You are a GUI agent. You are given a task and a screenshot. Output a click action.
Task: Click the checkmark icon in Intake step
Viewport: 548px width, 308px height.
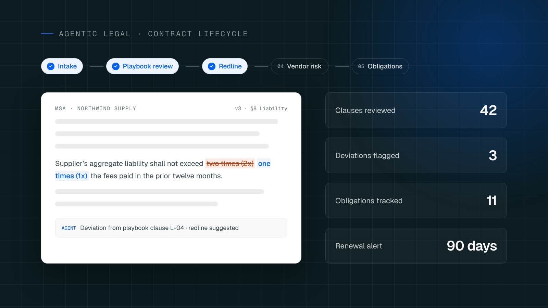coord(51,66)
